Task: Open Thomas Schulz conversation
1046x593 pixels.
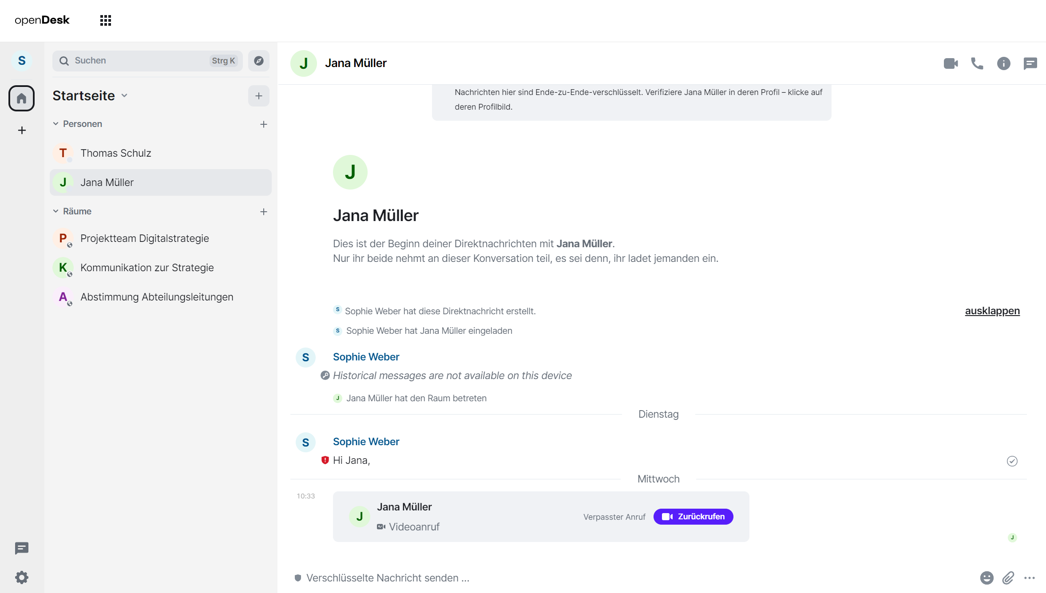Action: (116, 153)
